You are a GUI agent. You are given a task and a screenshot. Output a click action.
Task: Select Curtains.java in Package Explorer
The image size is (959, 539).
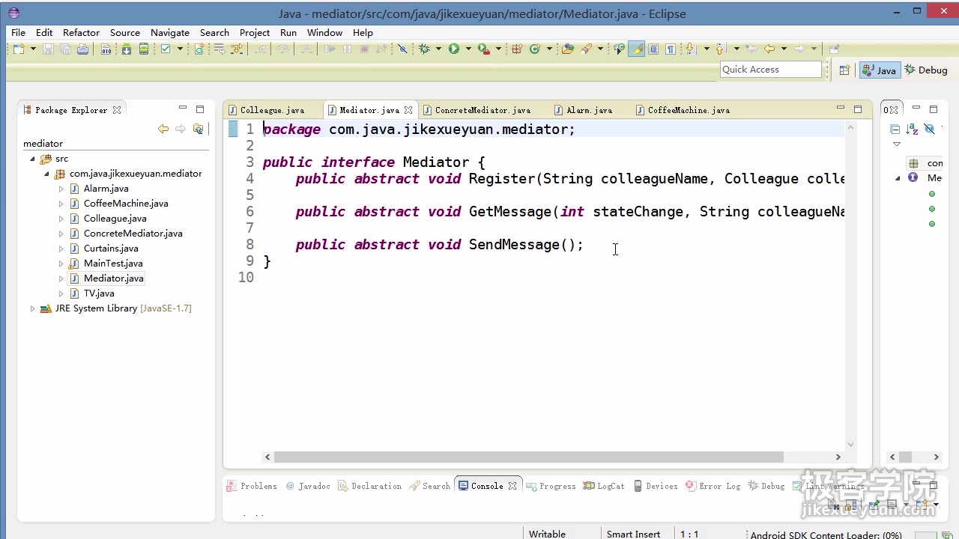(111, 249)
